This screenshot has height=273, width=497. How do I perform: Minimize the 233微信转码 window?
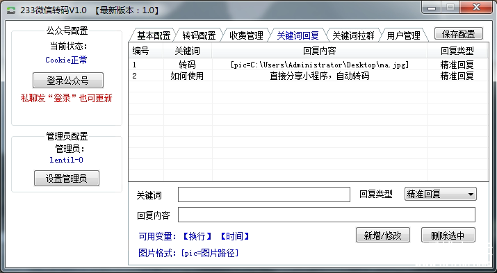(x=432, y=8)
